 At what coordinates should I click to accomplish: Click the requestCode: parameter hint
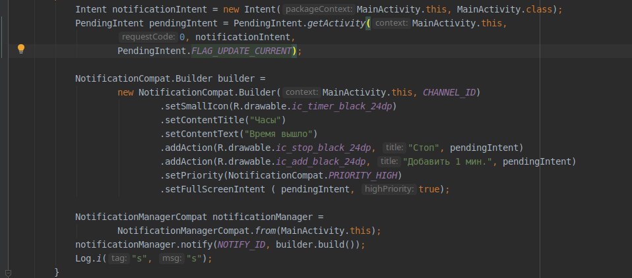click(148, 37)
